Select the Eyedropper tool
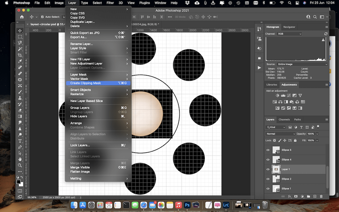This screenshot has width=339, height=212. coord(20,61)
